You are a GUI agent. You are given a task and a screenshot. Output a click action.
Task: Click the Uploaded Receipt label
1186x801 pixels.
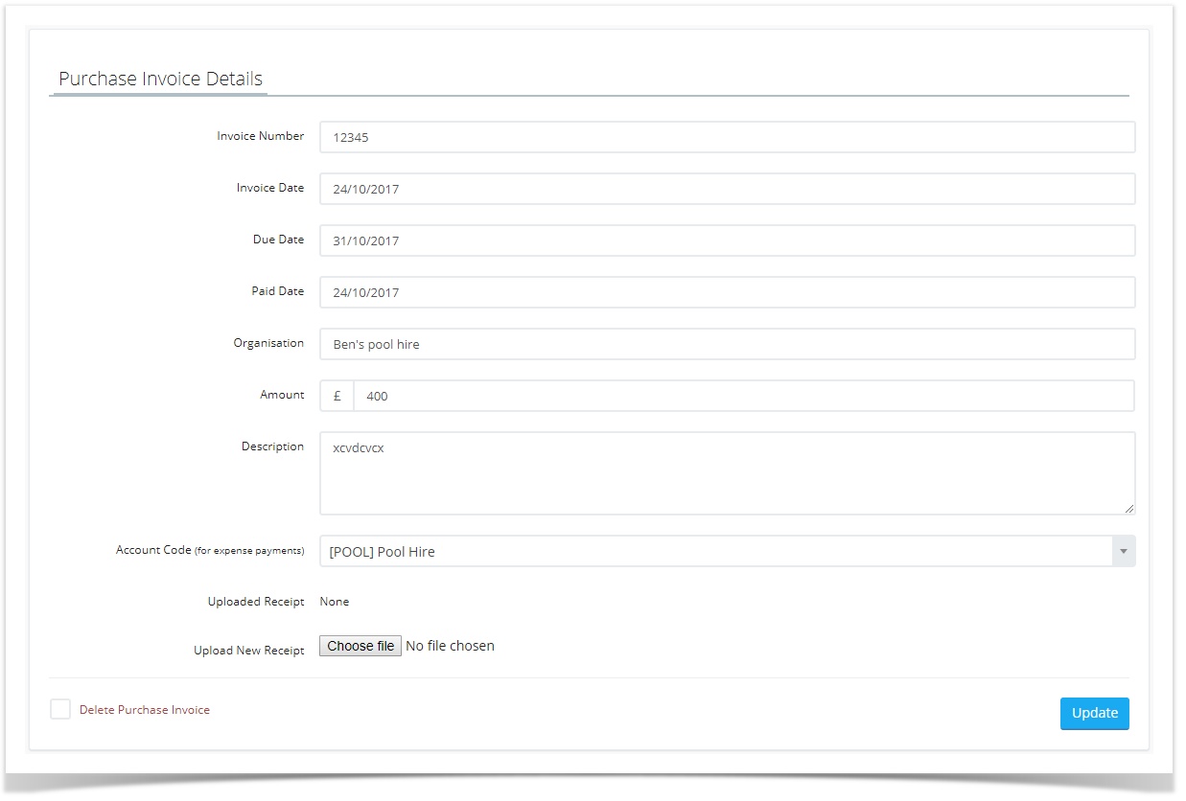256,602
